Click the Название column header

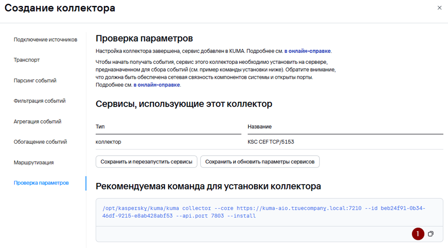(x=260, y=127)
